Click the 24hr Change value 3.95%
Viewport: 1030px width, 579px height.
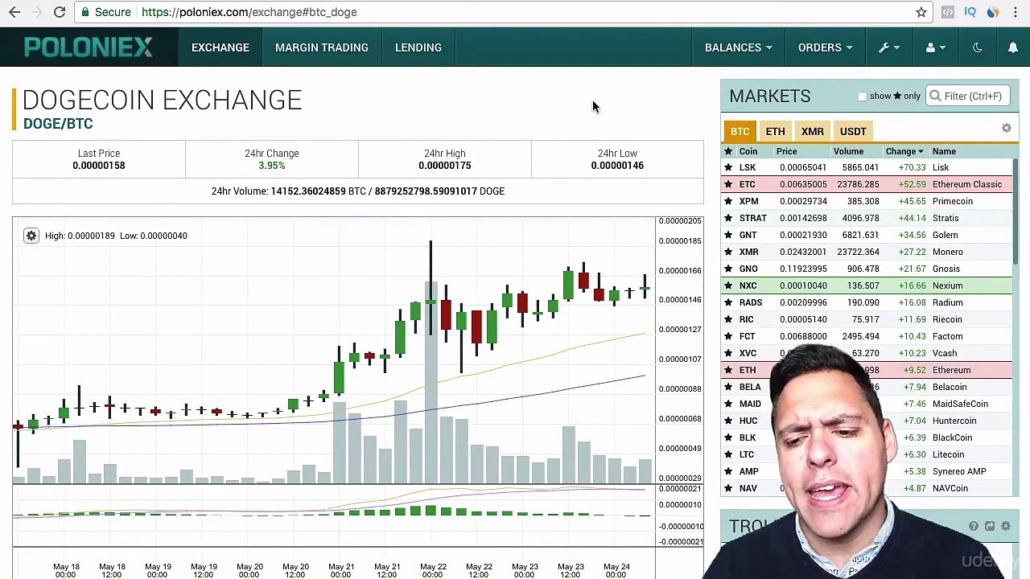[272, 166]
